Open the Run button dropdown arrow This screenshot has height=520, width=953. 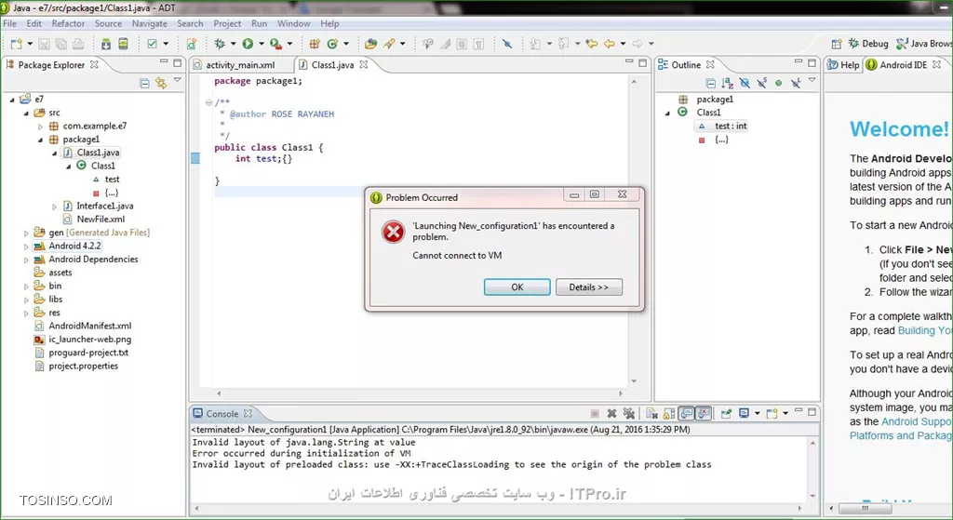click(x=262, y=44)
